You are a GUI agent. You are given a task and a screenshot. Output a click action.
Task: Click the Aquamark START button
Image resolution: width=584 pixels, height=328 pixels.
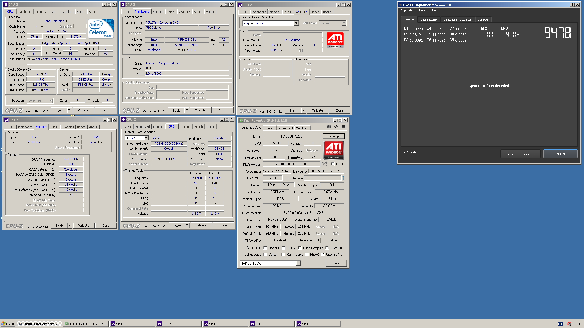coord(560,154)
